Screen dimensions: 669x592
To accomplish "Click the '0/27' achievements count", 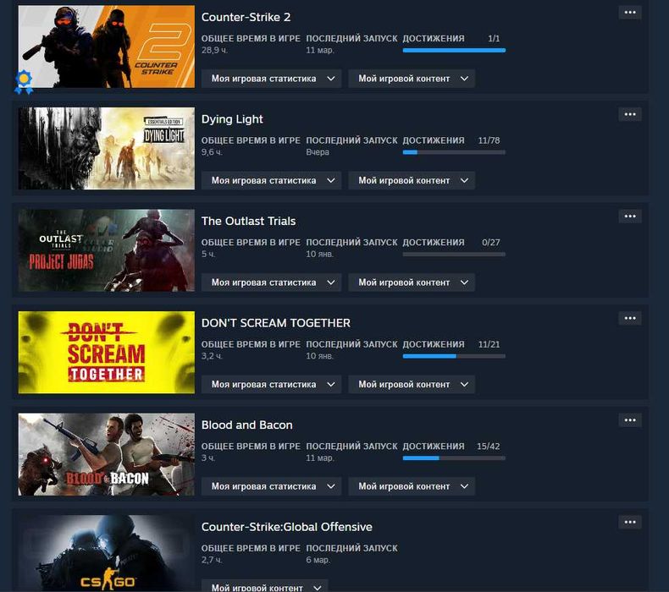I will (490, 242).
